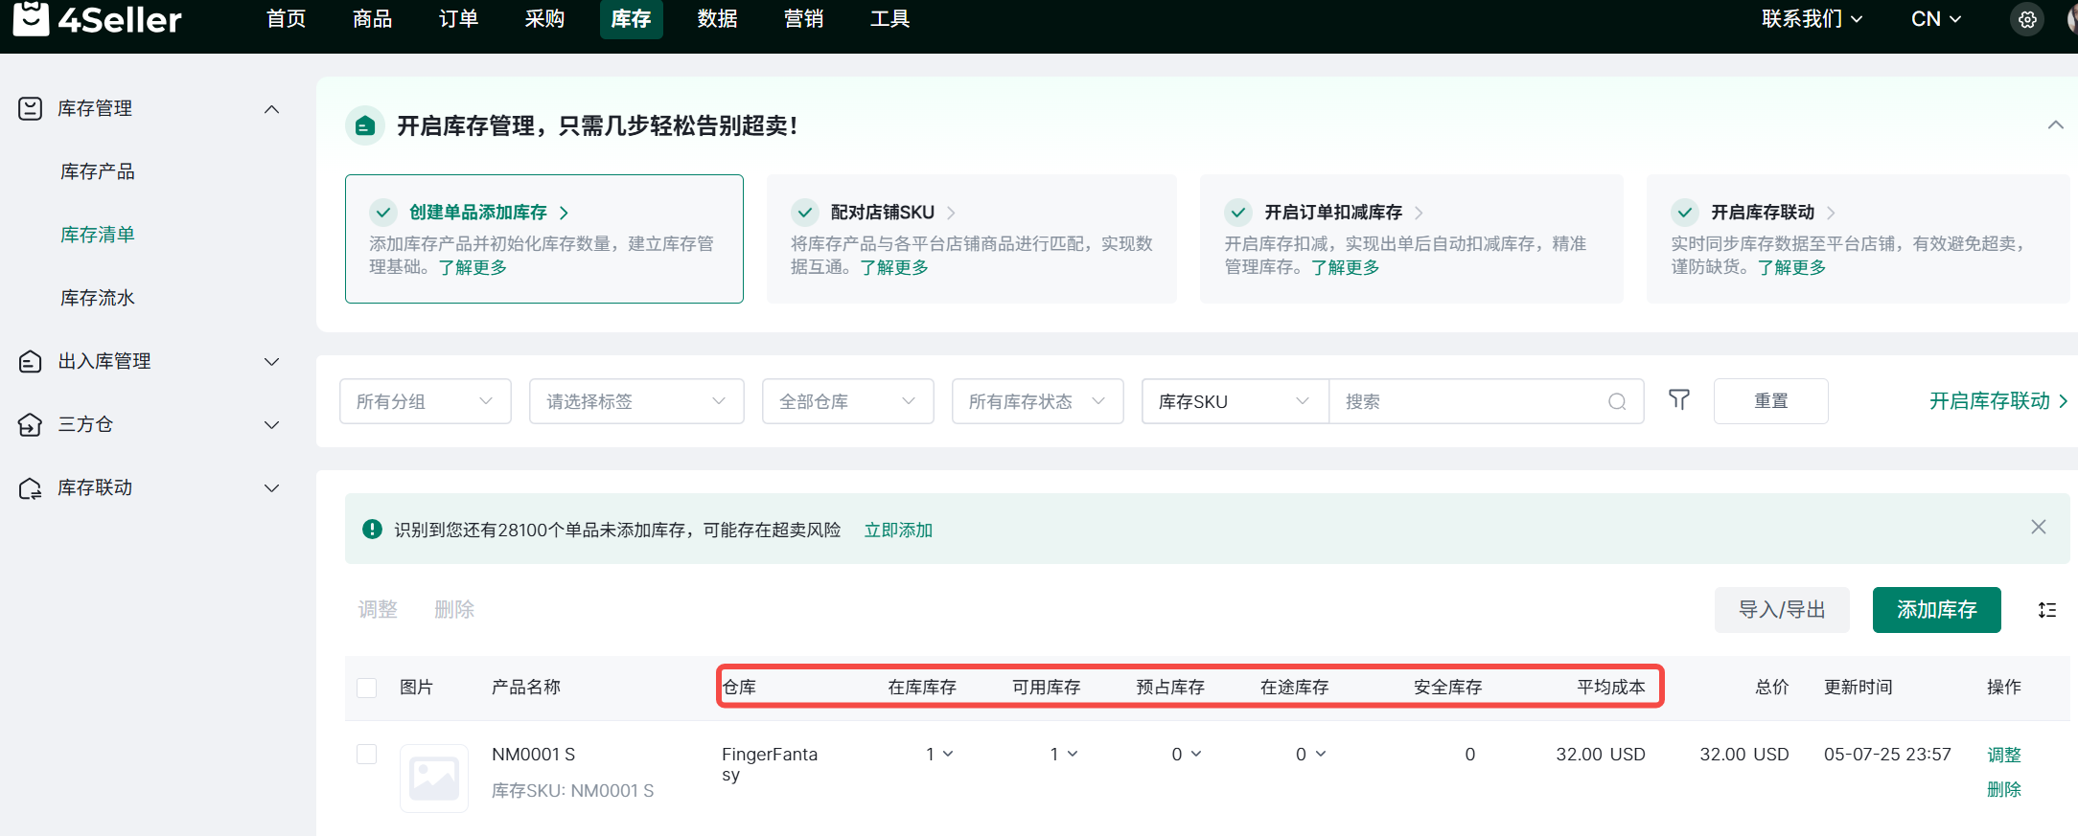Collapse the inventory setup guide panel
This screenshot has width=2078, height=836.
tap(2055, 125)
